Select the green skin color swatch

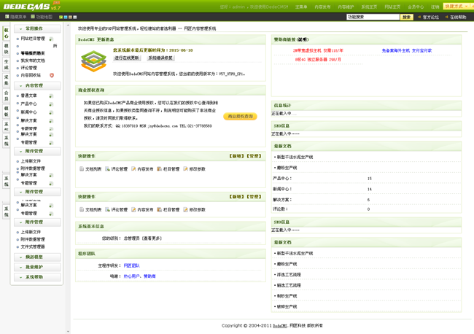click(61, 18)
